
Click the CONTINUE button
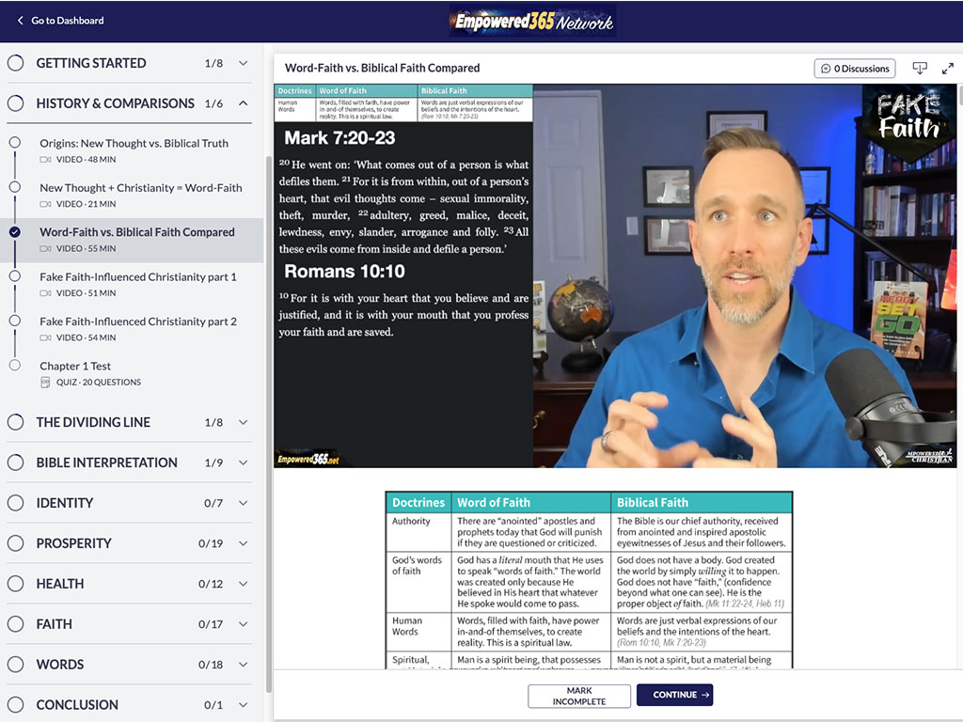pos(674,695)
